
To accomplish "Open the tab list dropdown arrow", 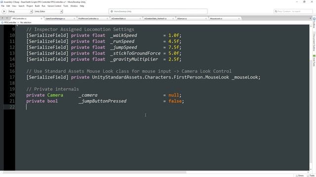I will 310,18.
